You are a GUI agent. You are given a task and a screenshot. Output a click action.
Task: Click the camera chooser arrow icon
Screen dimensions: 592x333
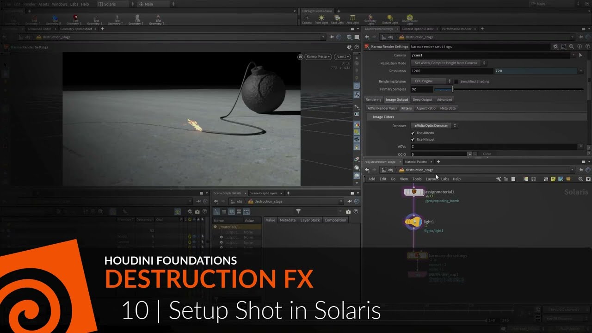pyautogui.click(x=580, y=55)
